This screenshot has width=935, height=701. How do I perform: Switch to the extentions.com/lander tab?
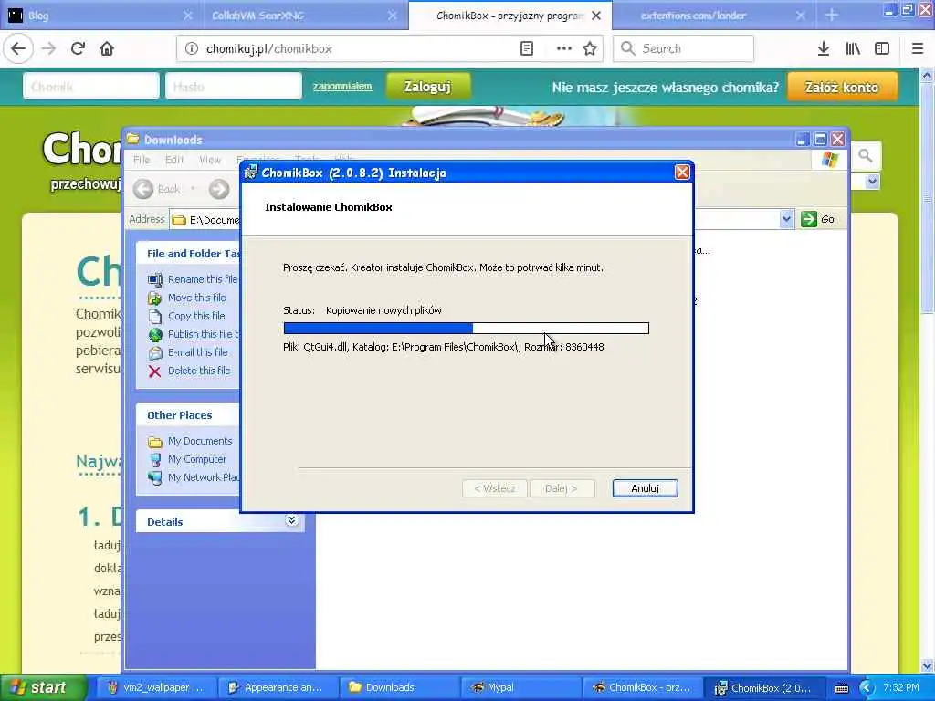(712, 16)
